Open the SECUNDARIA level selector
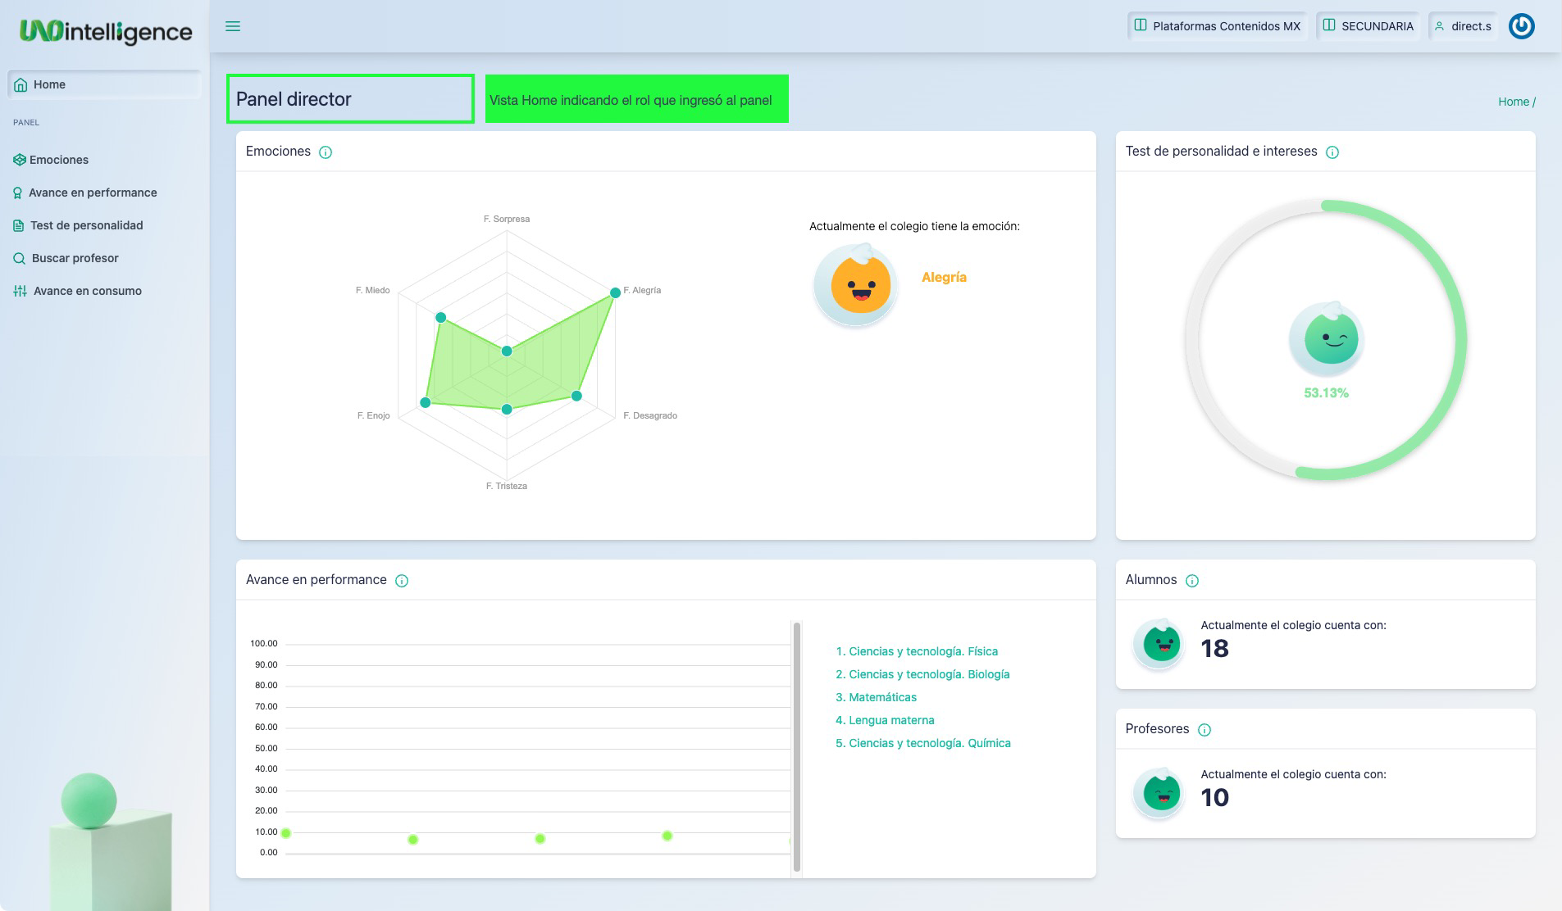 click(x=1368, y=26)
